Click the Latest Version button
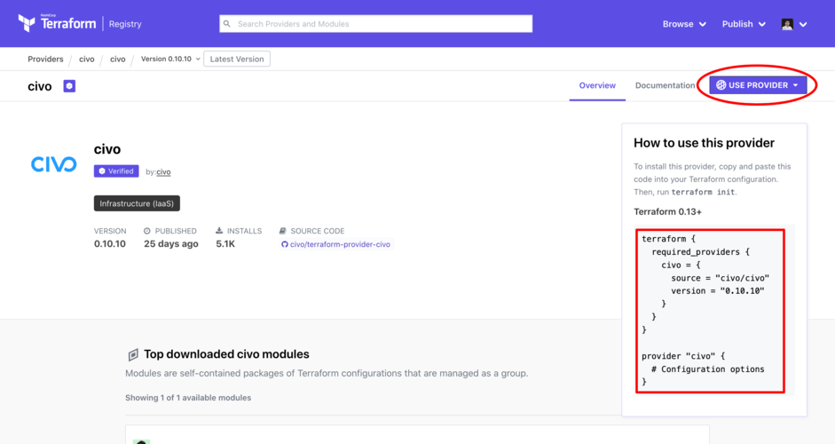Screen dimensions: 835x444 [x=237, y=59]
